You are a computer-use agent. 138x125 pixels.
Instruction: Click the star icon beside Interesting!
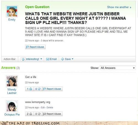[23, 59]
